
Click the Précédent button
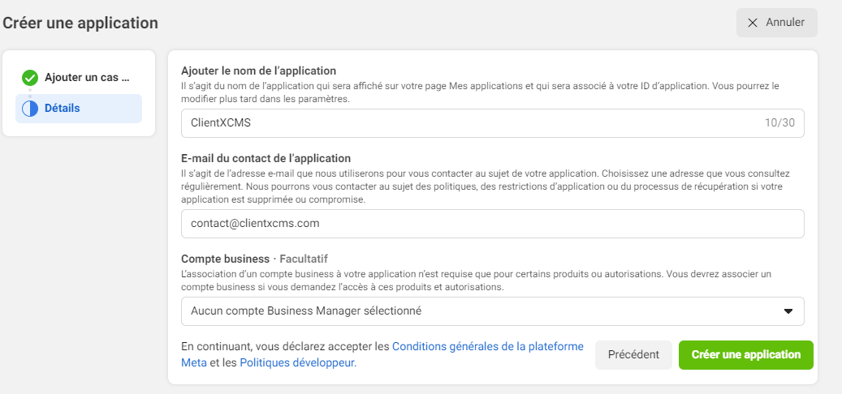pos(633,355)
